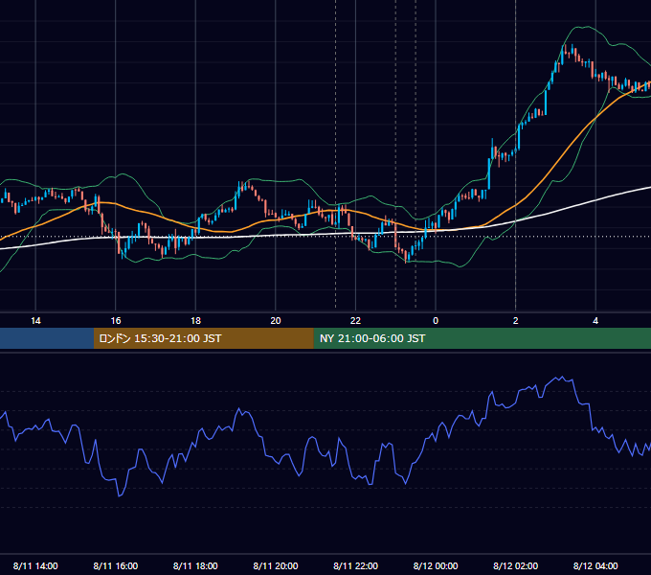Click the 8/11 20:00 date label
651x575 pixels.
point(276,565)
